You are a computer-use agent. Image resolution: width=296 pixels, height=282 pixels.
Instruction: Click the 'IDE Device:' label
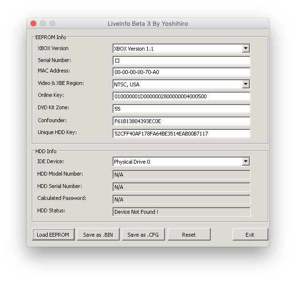(x=51, y=161)
